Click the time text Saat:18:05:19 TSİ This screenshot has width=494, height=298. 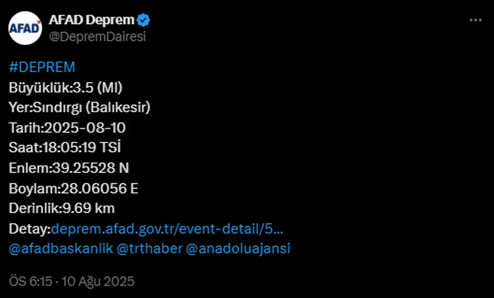tap(65, 148)
